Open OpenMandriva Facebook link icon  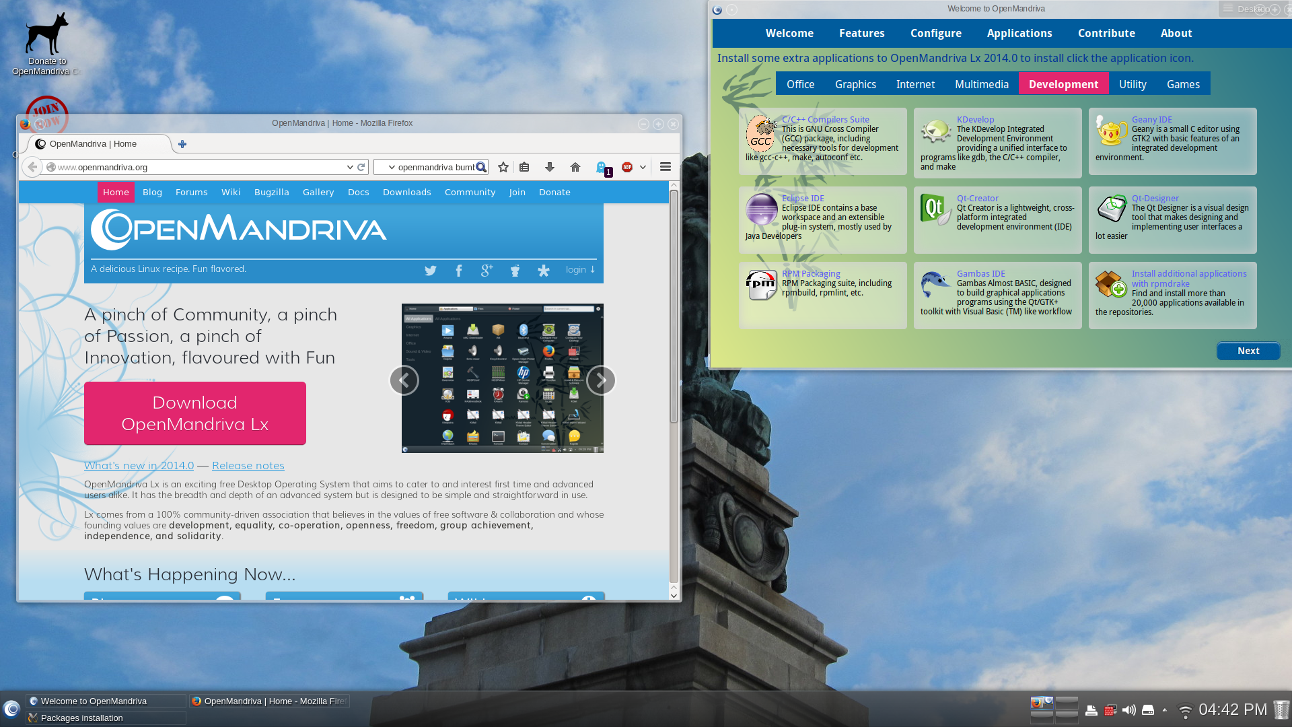coord(459,271)
